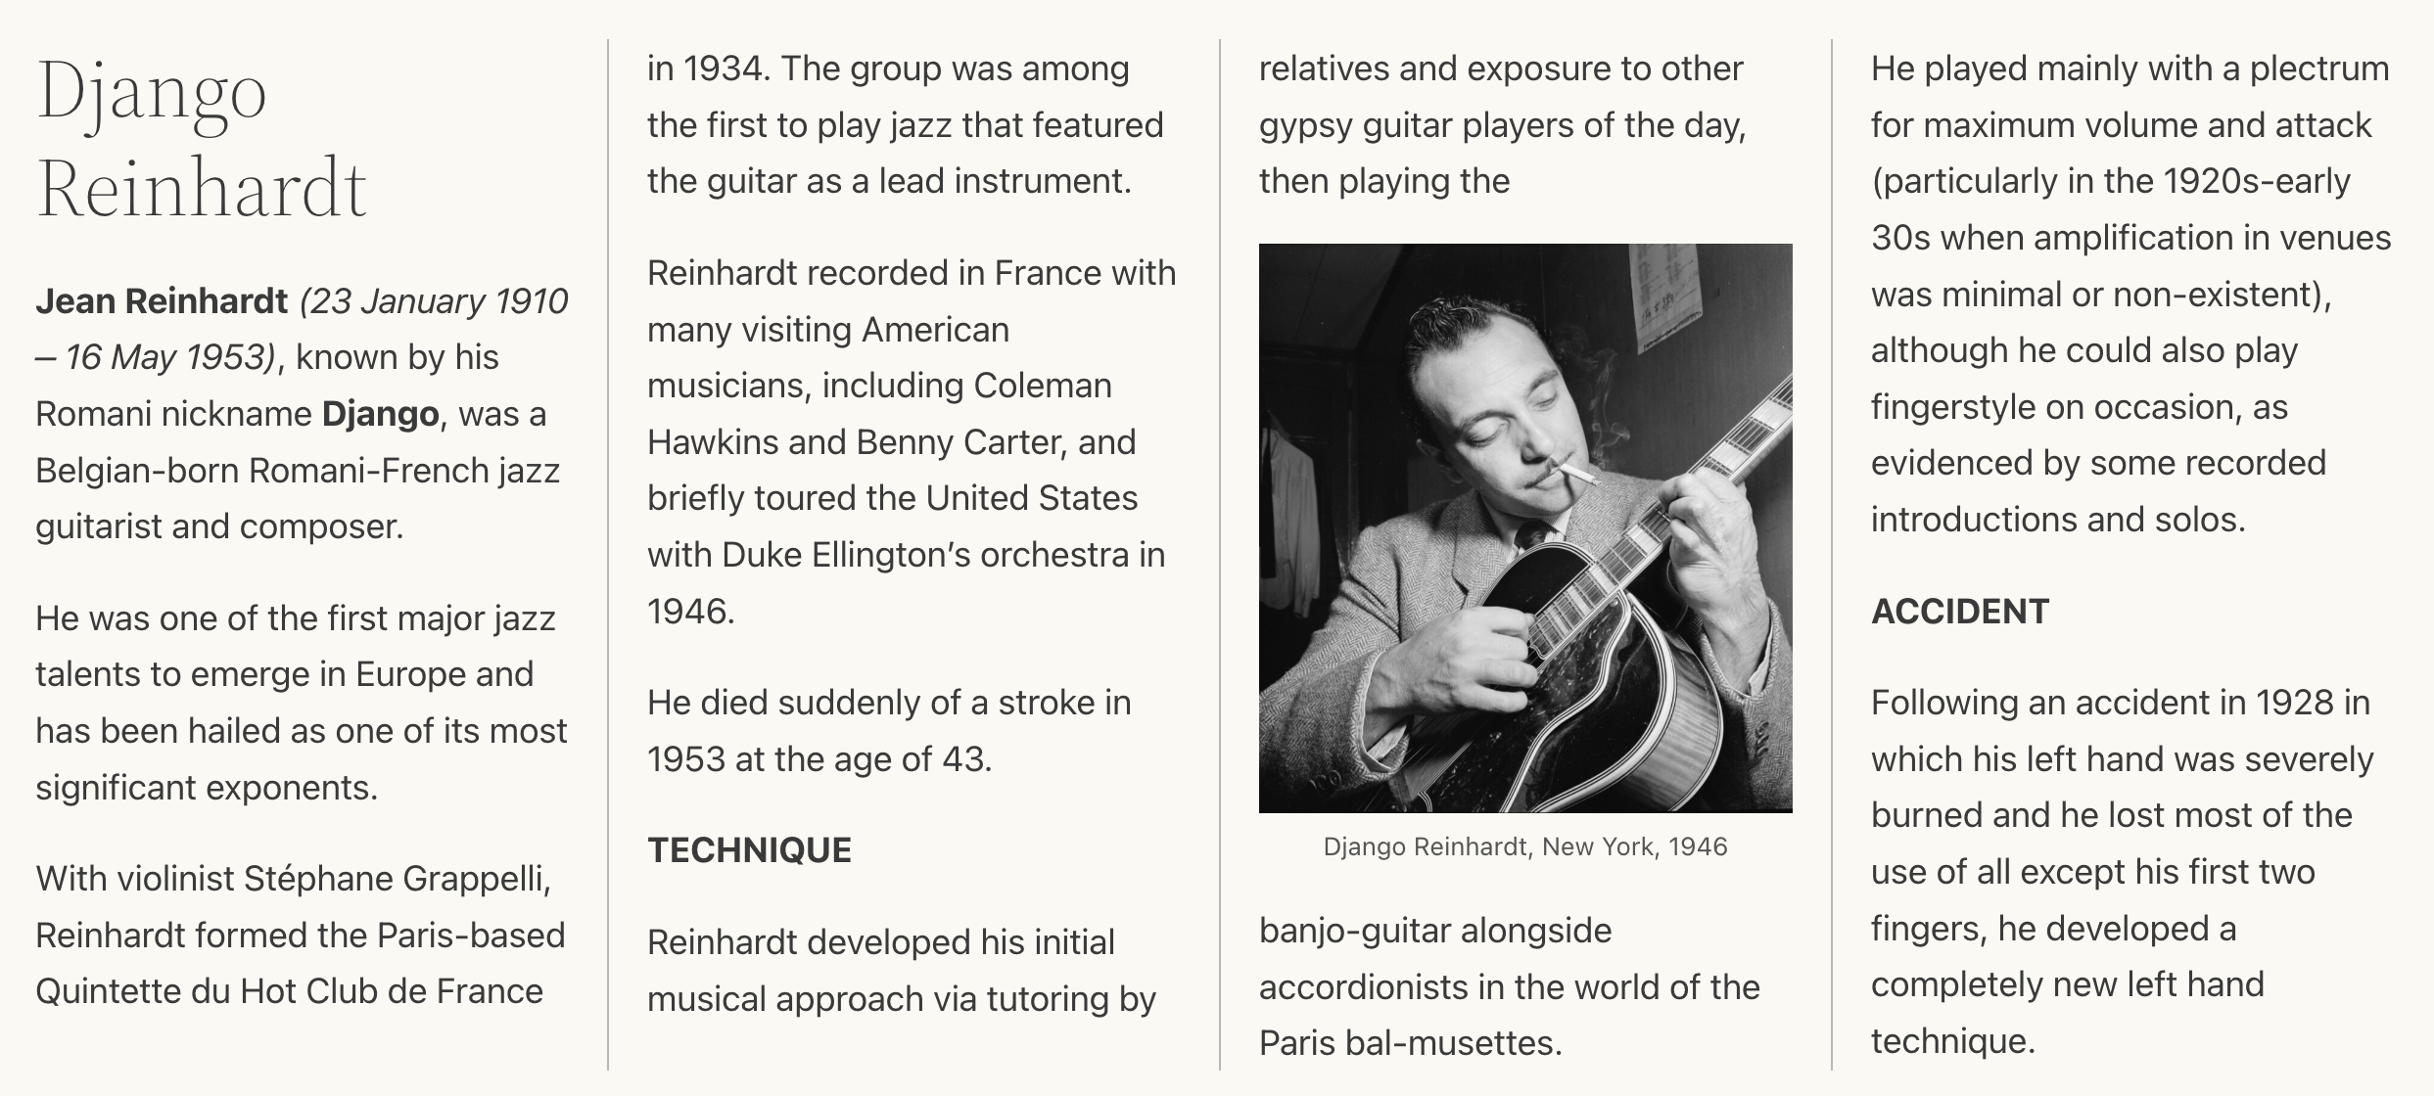The height and width of the screenshot is (1096, 2434).
Task: Click the paragraph starting Following an accident
Action: (2122, 872)
